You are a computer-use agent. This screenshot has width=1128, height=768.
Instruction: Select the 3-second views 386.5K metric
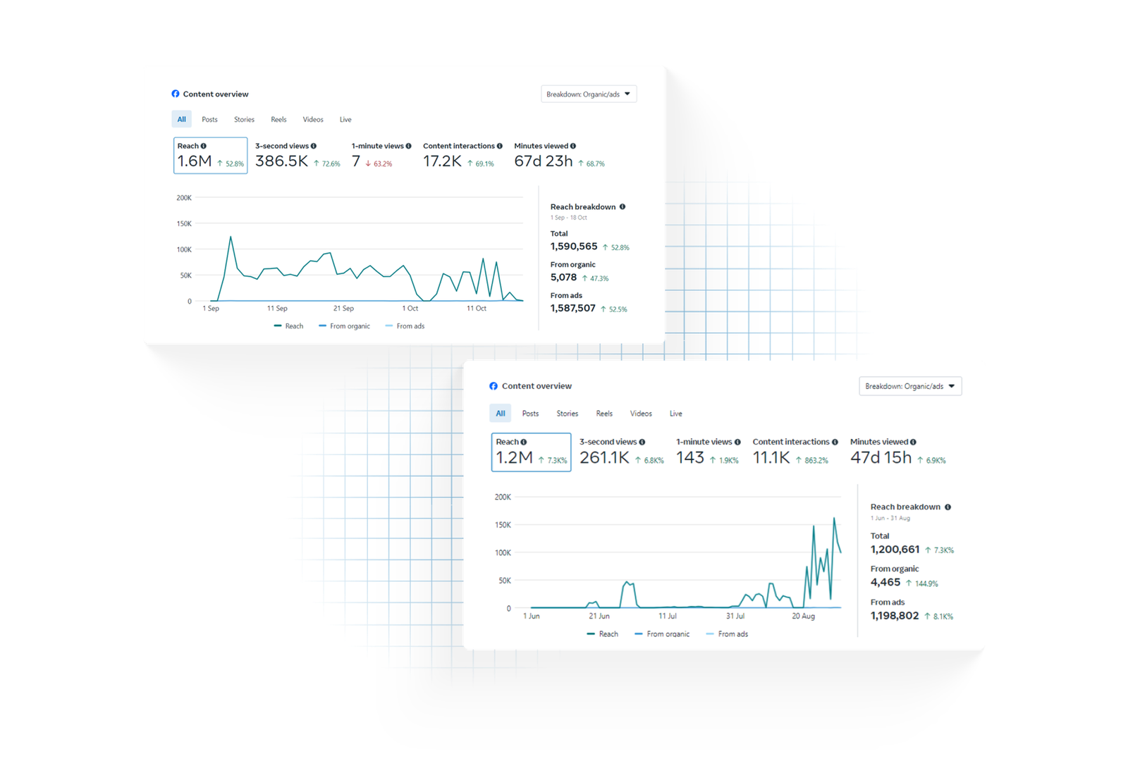(298, 155)
